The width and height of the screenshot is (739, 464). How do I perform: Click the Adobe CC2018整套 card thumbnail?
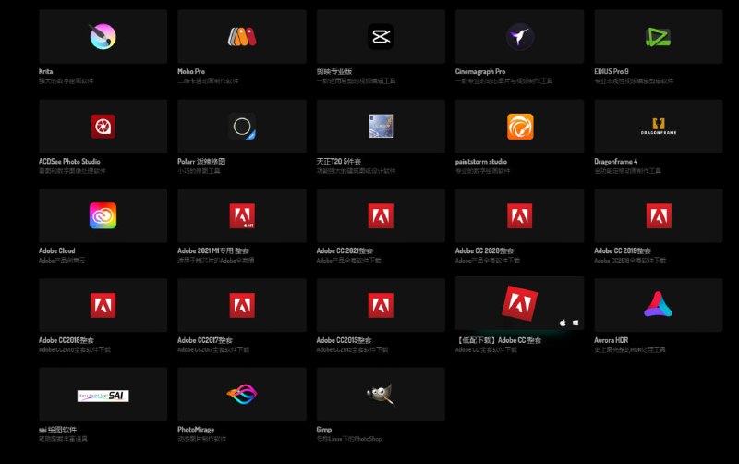[x=103, y=305]
